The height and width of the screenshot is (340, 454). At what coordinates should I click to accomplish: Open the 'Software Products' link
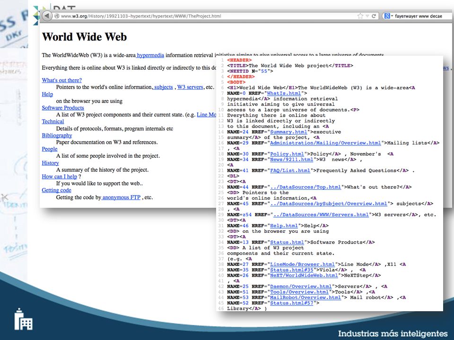click(x=63, y=108)
